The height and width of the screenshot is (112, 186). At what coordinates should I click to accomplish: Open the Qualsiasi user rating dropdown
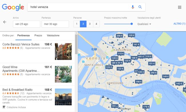[x=144, y=24]
